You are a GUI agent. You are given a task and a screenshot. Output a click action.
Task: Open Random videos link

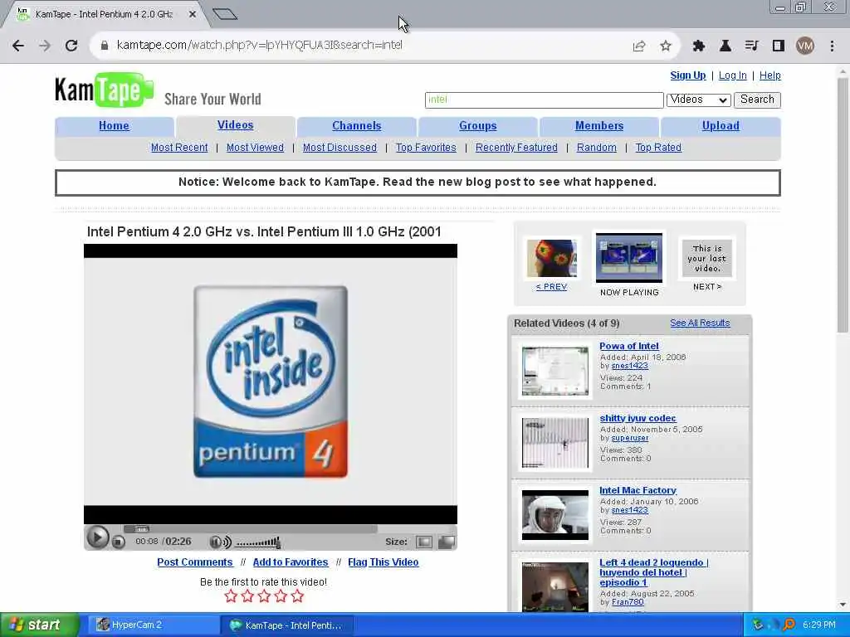tap(596, 148)
